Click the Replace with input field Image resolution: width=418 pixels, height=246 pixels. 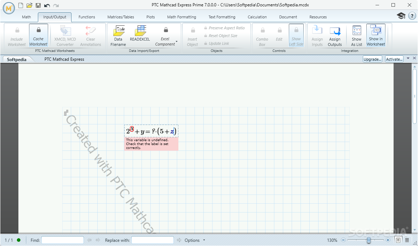153,240
